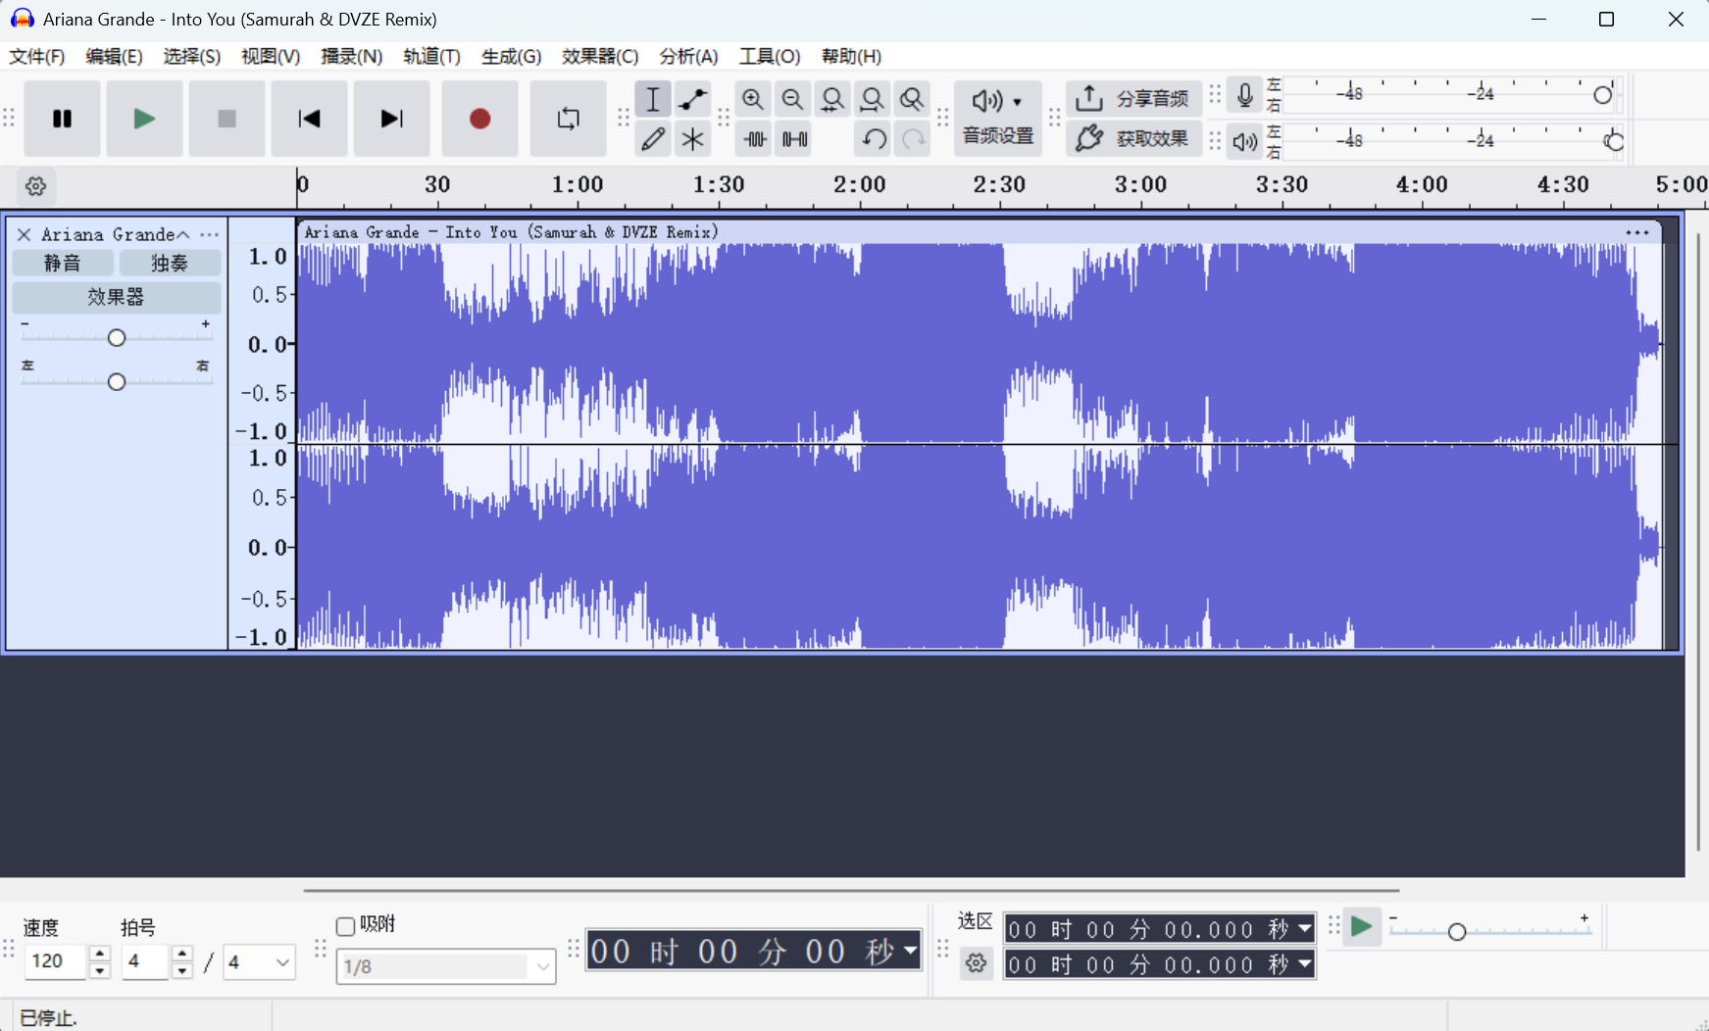Viewport: 1709px width, 1031px height.
Task: Open the 效果器(C) menu
Action: [600, 57]
